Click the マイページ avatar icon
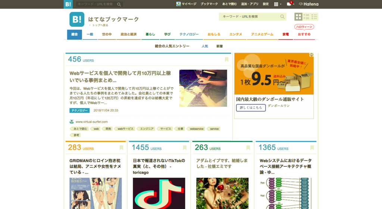Screen dimensions: 382x209 178,4
